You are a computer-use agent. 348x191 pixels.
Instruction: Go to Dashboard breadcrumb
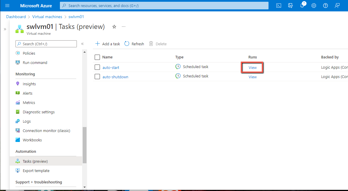(x=16, y=17)
